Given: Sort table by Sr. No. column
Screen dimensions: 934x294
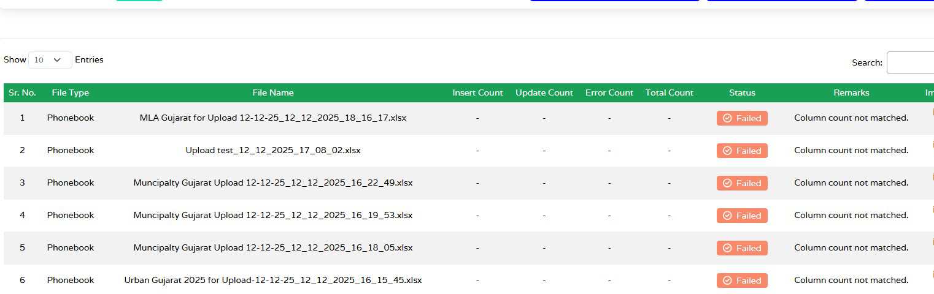Looking at the screenshot, I should click(x=22, y=93).
